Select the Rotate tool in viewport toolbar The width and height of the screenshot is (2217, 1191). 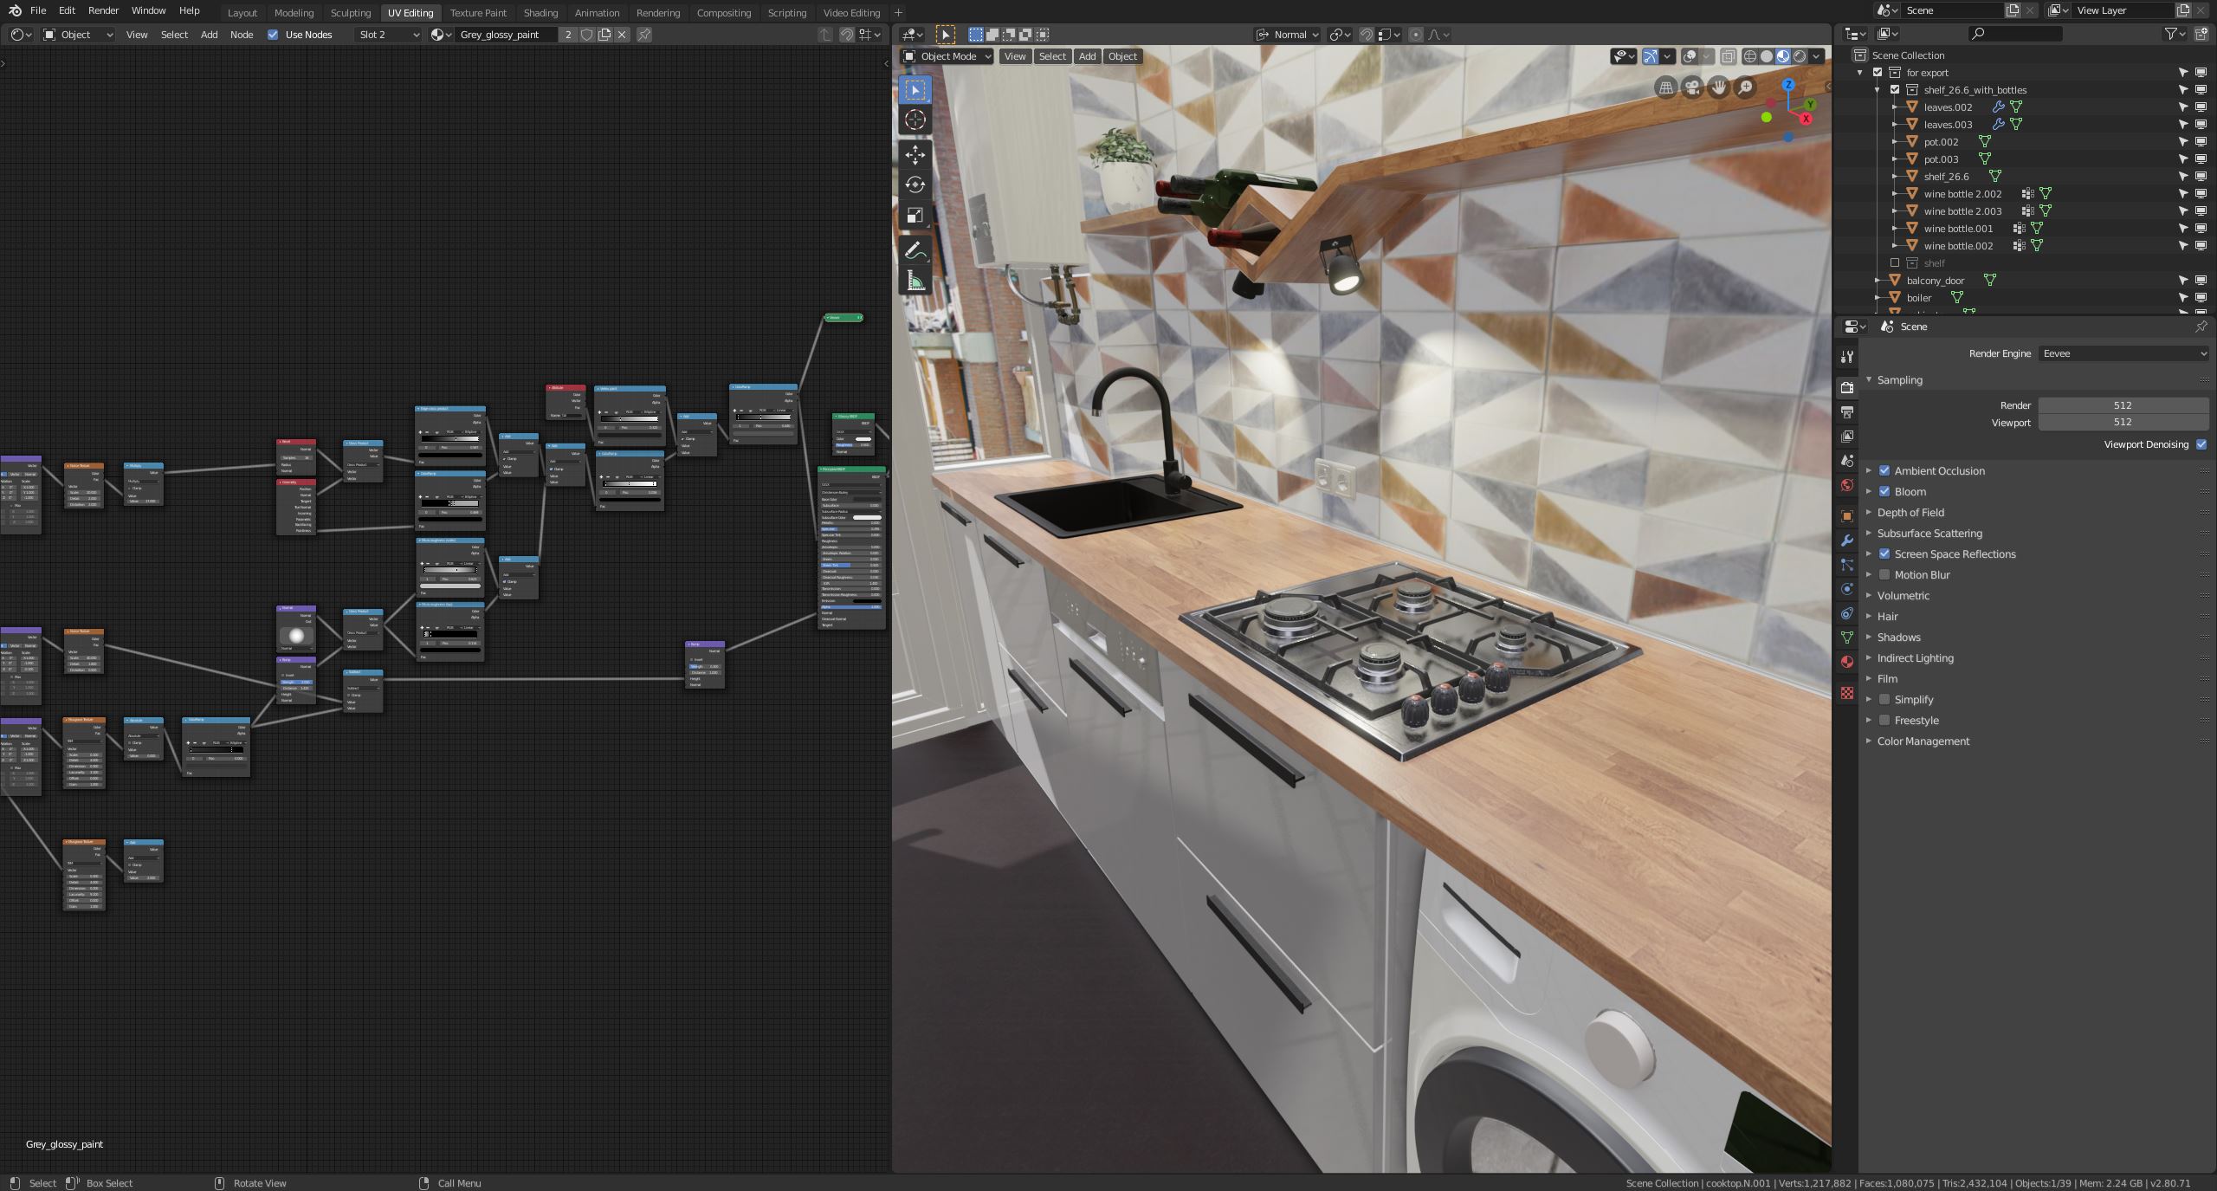pyautogui.click(x=915, y=185)
